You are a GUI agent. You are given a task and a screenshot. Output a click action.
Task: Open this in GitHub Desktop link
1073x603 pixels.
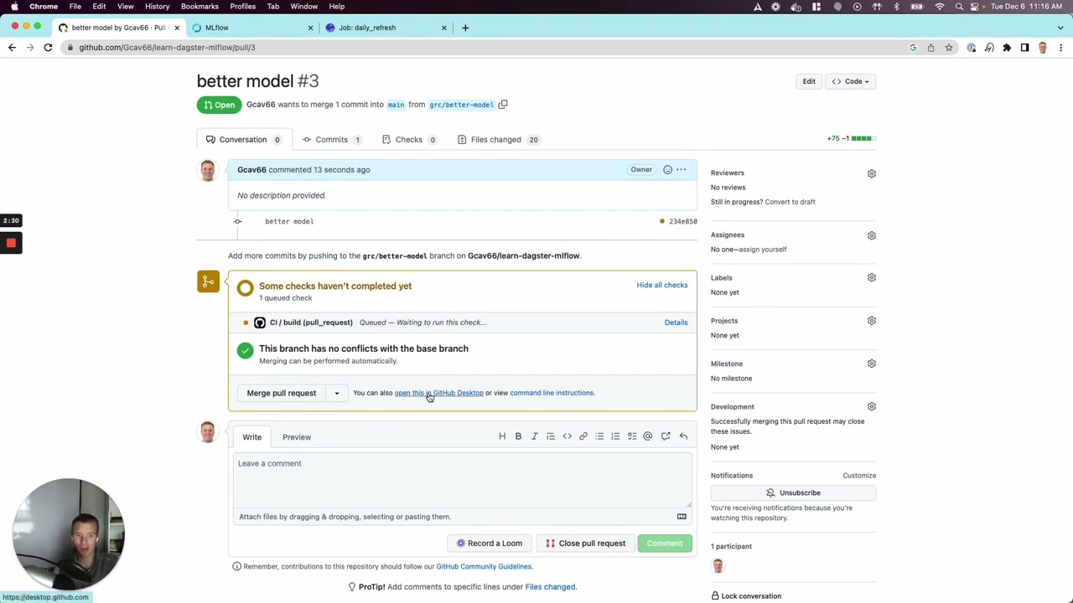(x=438, y=393)
